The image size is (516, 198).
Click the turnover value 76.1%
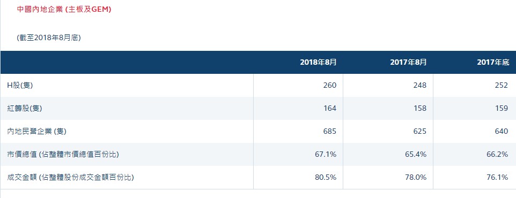498,177
